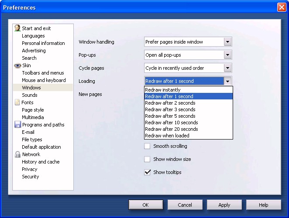Click the Skin eye icon
This screenshot has width=289, height=218.
(x=17, y=65)
